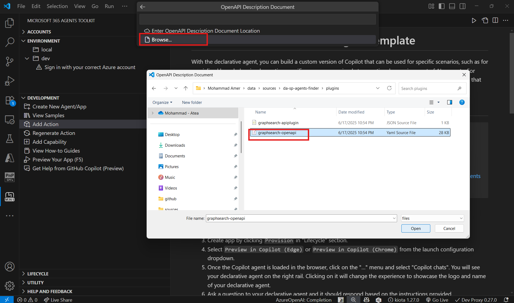This screenshot has height=303, width=514.
Task: Click Live Share in status bar
Action: (x=58, y=300)
